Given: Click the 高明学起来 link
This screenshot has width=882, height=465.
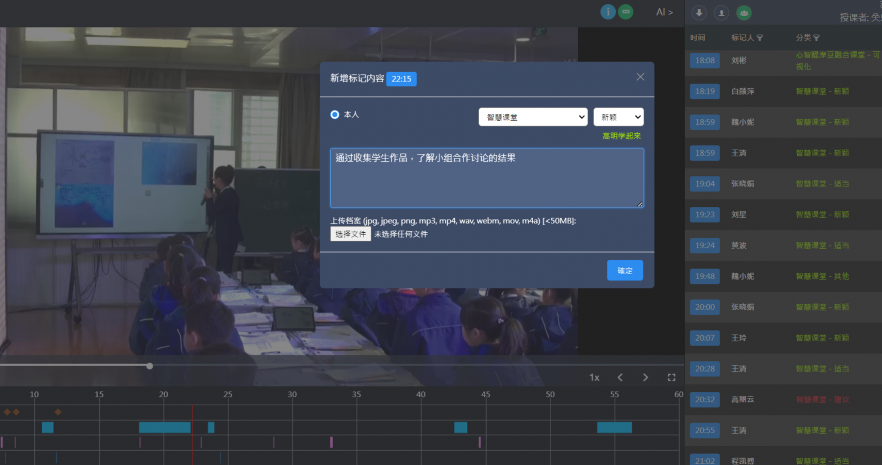Looking at the screenshot, I should 621,136.
